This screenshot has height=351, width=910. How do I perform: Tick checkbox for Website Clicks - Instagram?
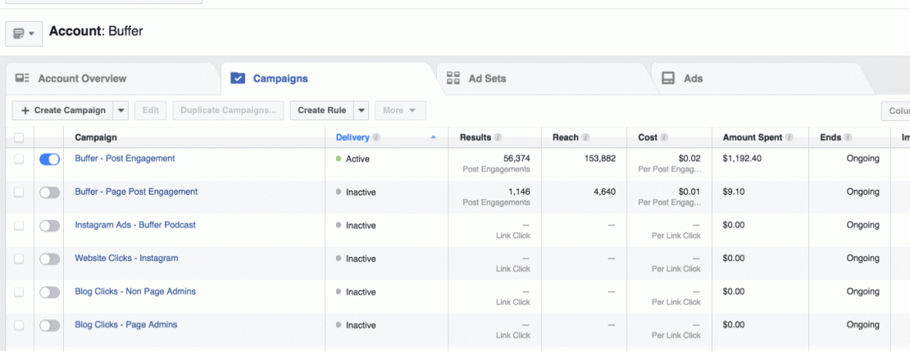19,259
